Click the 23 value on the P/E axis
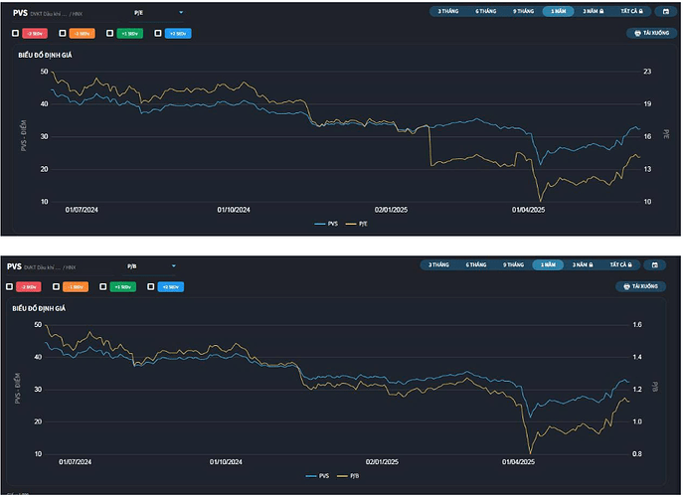The height and width of the screenshot is (497, 683). [647, 72]
